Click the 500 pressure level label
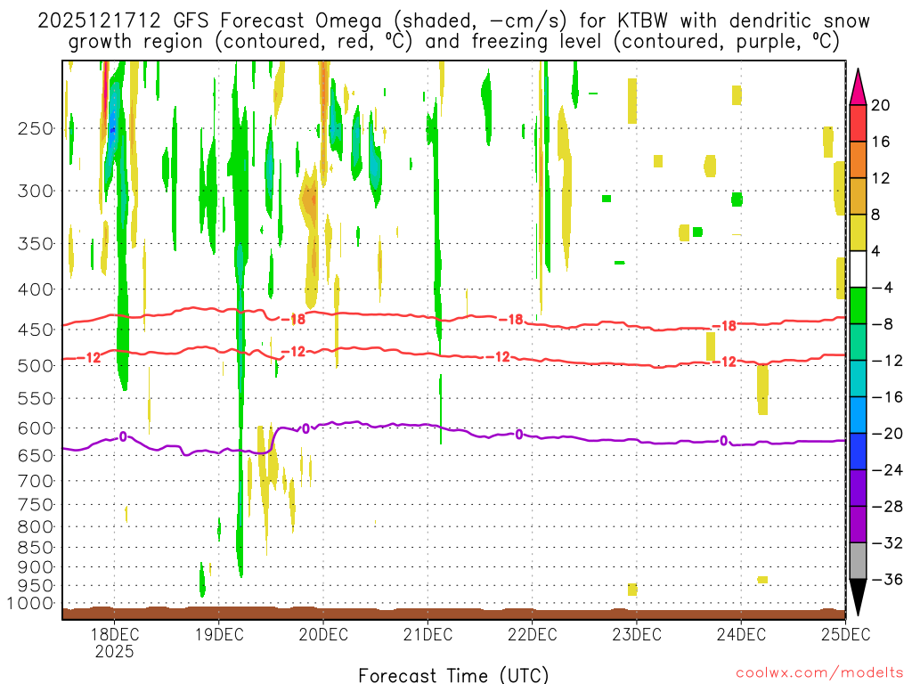 36,366
